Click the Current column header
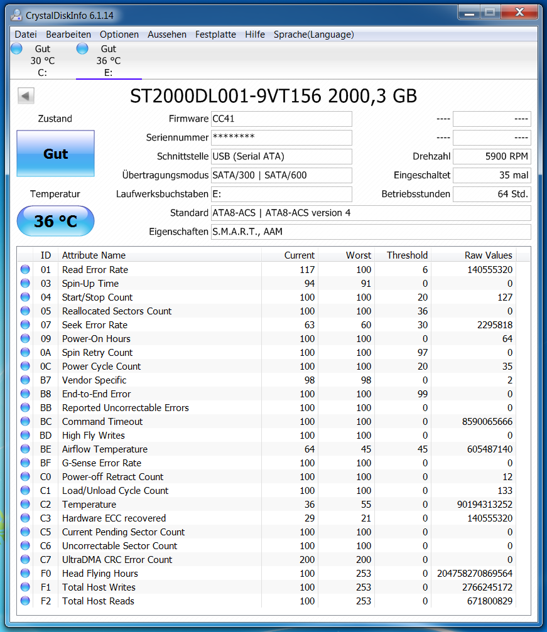 290,255
